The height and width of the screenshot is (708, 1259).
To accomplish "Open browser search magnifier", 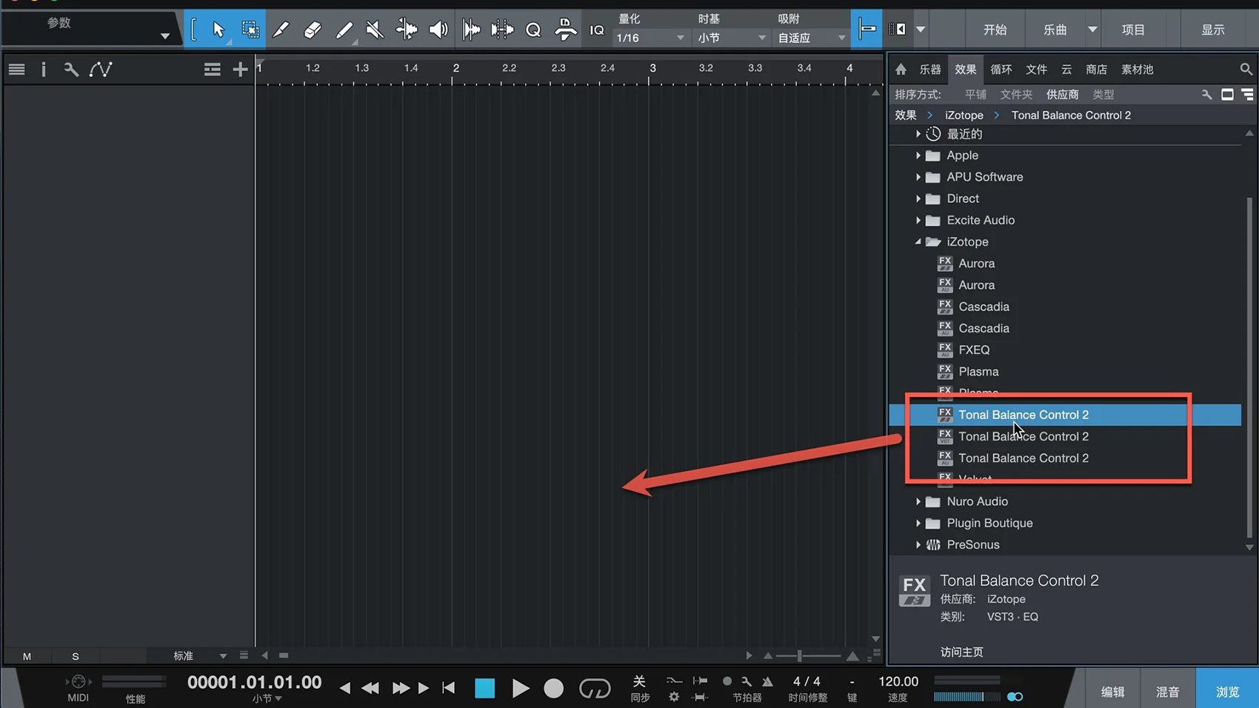I will 1246,69.
